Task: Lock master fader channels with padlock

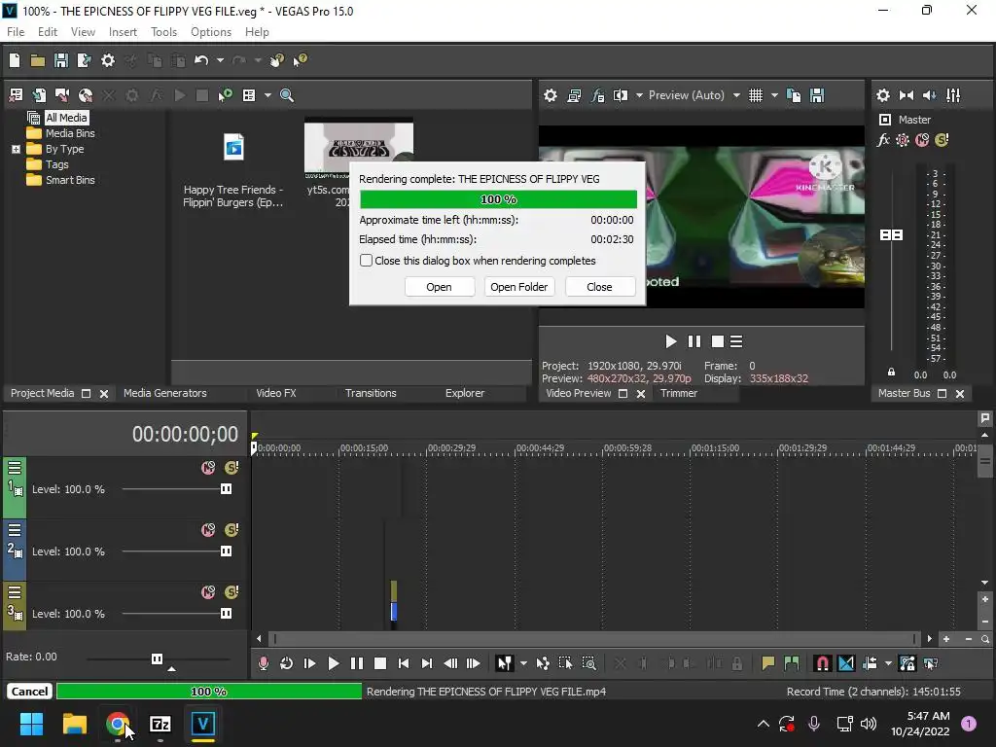Action: [891, 373]
